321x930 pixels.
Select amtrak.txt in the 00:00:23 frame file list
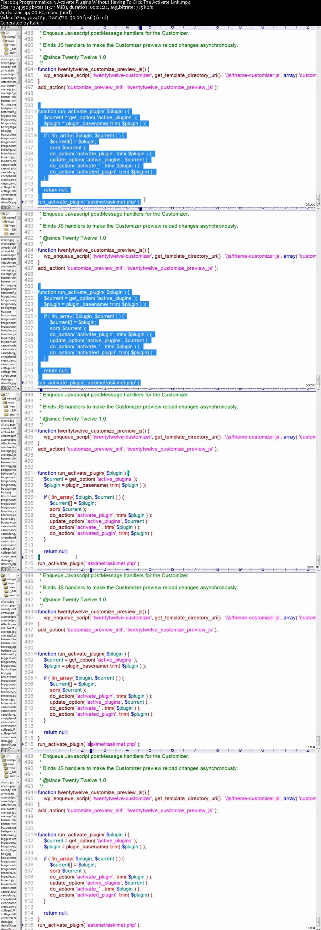[8, 70]
